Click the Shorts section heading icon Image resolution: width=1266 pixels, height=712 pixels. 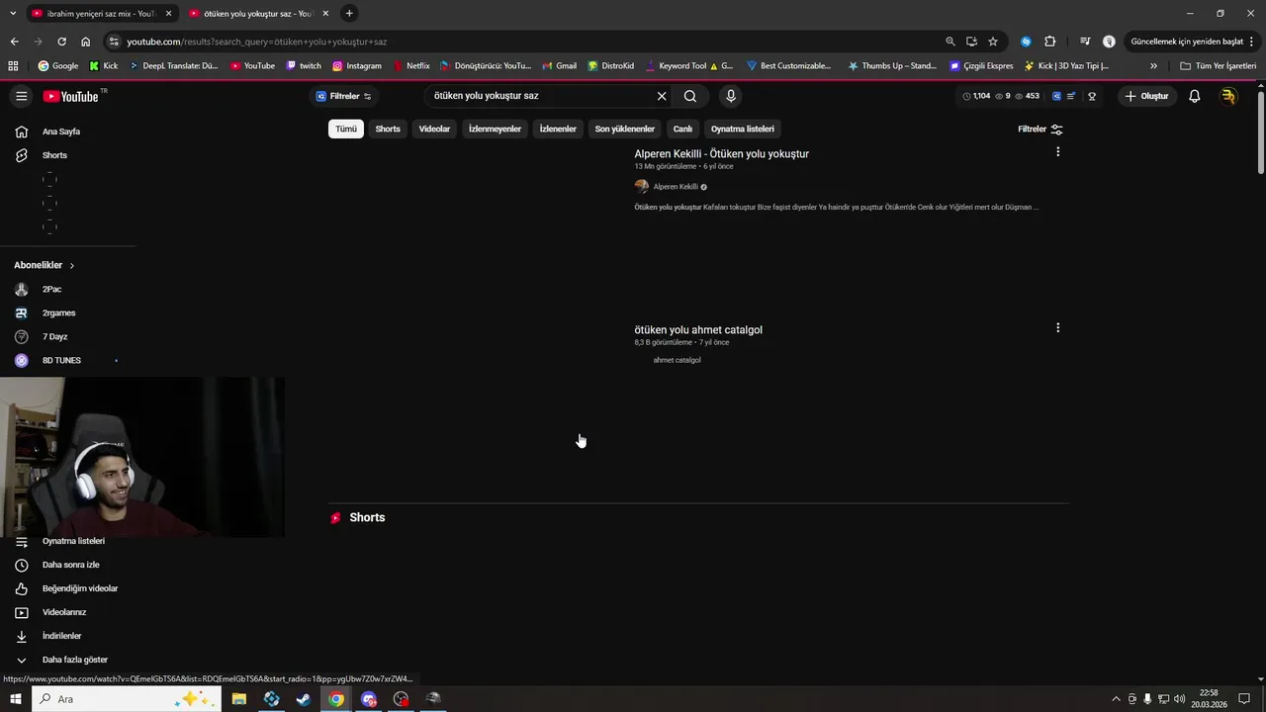tap(335, 517)
